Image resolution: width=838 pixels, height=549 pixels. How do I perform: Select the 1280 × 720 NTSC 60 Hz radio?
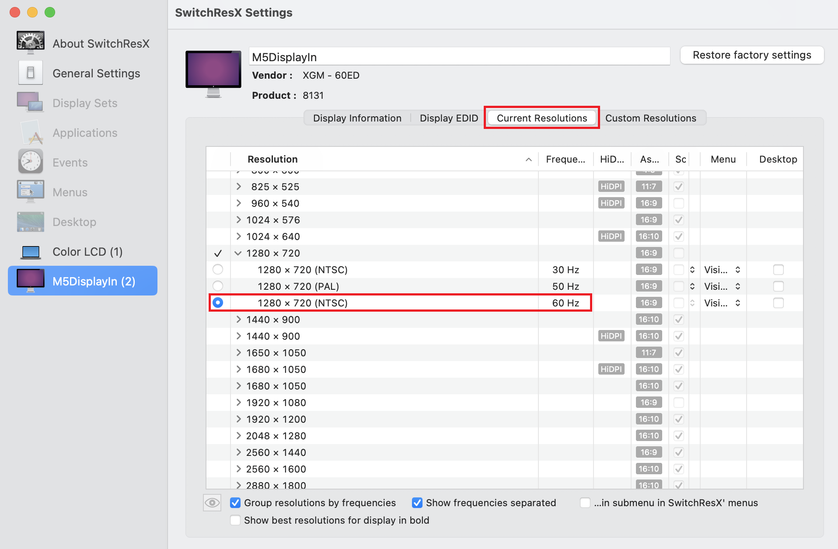tap(218, 303)
